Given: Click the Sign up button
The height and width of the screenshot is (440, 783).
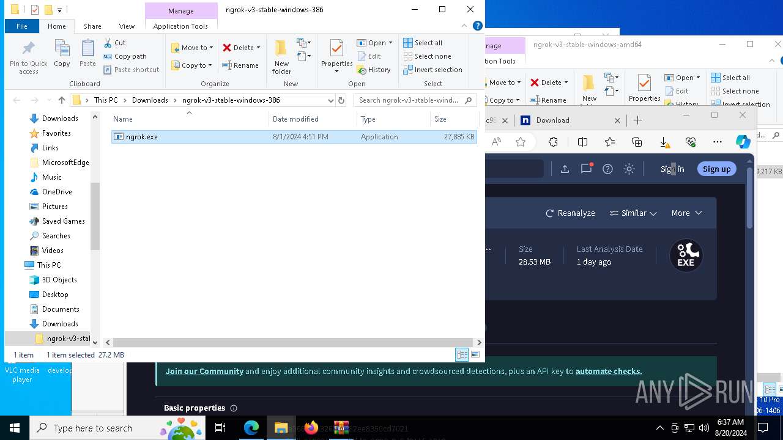Looking at the screenshot, I should (x=716, y=169).
